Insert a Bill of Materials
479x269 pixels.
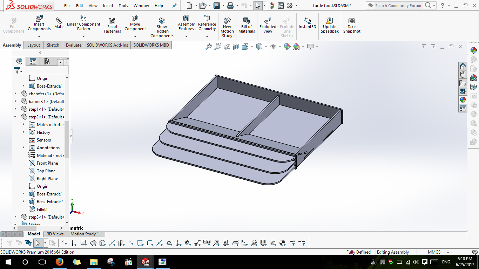coord(247,25)
